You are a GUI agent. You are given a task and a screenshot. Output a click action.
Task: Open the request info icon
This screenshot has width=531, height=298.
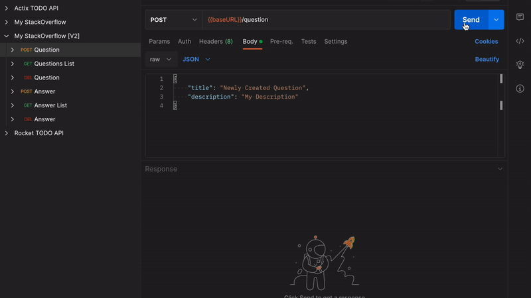pos(520,89)
